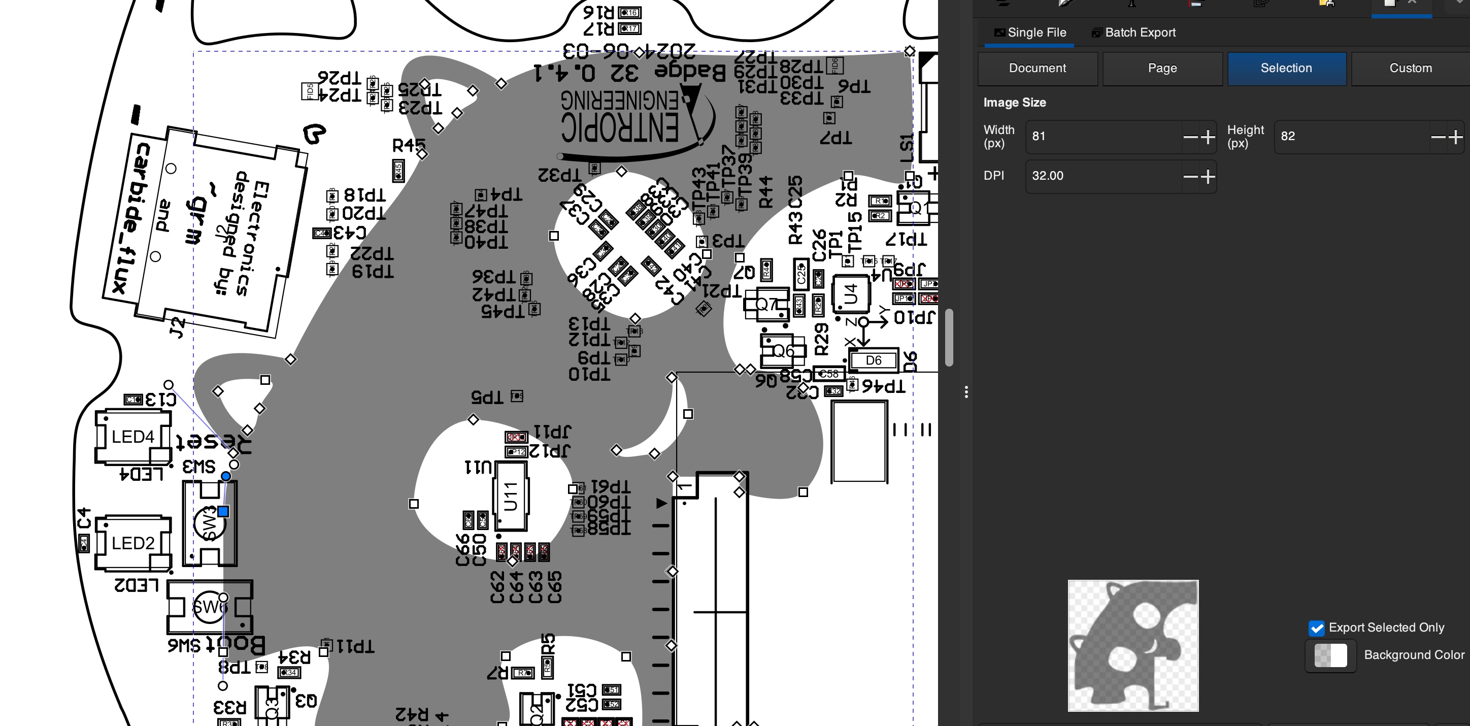Enable the Export Selected Only checkbox
Viewport: 1470px width, 726px height.
(1317, 629)
